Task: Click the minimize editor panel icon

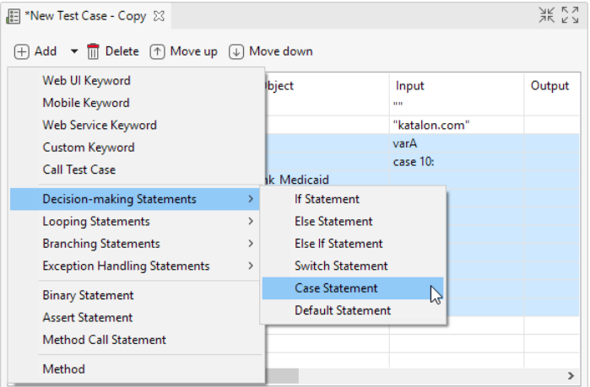Action: coord(546,15)
